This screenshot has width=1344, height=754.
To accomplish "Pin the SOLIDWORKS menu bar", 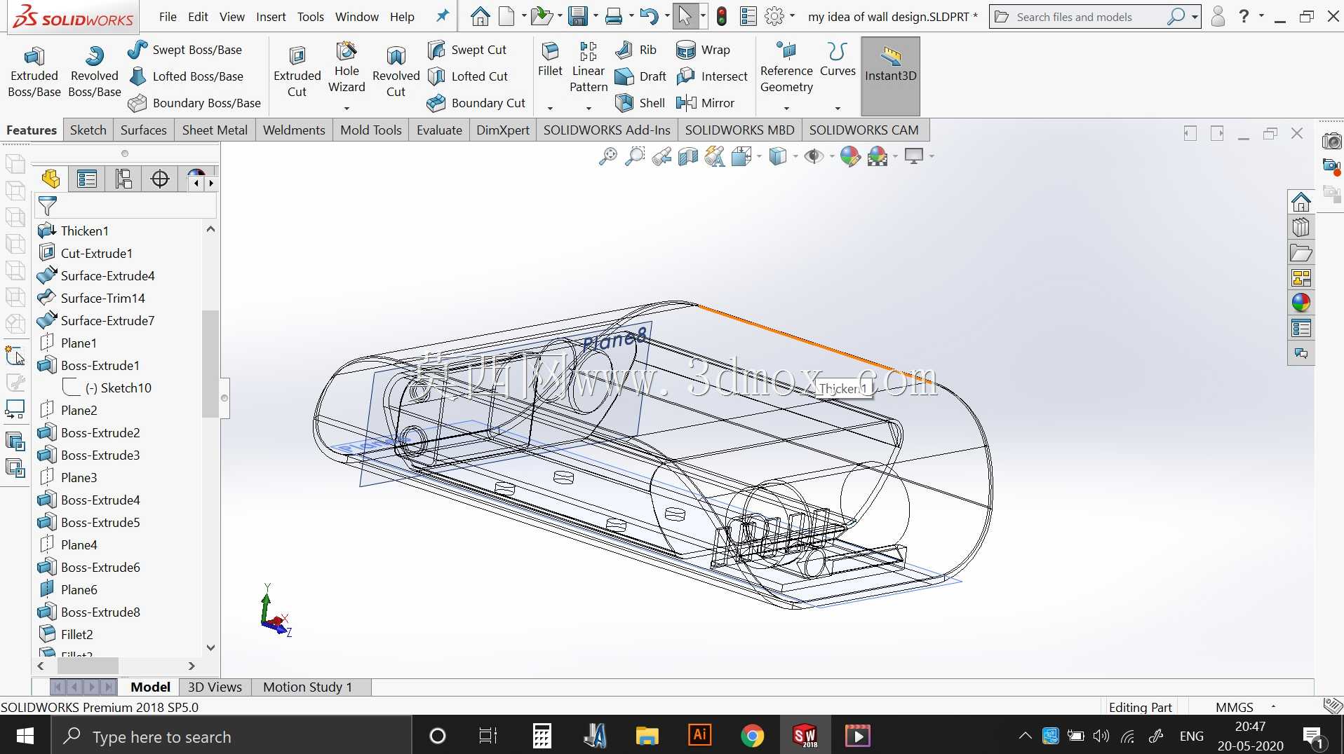I will [442, 16].
